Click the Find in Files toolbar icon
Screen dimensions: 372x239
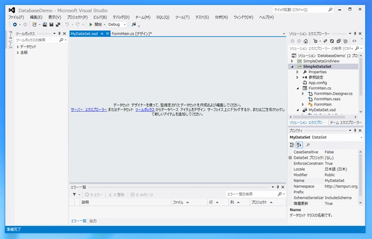pyautogui.click(x=133, y=25)
